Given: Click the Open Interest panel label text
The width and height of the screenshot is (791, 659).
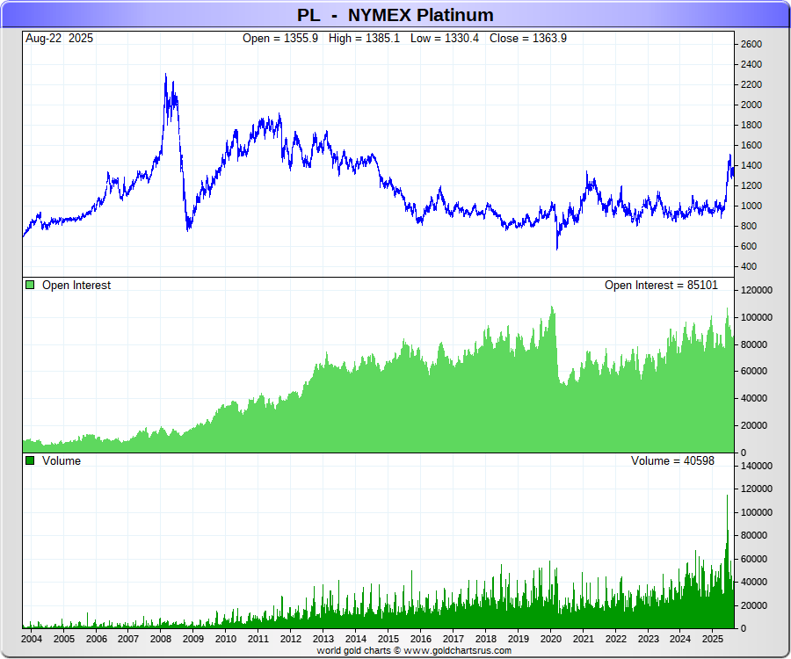Looking at the screenshot, I should [76, 286].
